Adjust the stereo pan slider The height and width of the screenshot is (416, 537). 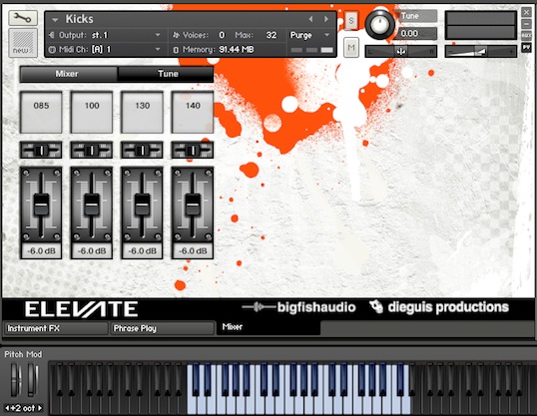pos(401,51)
